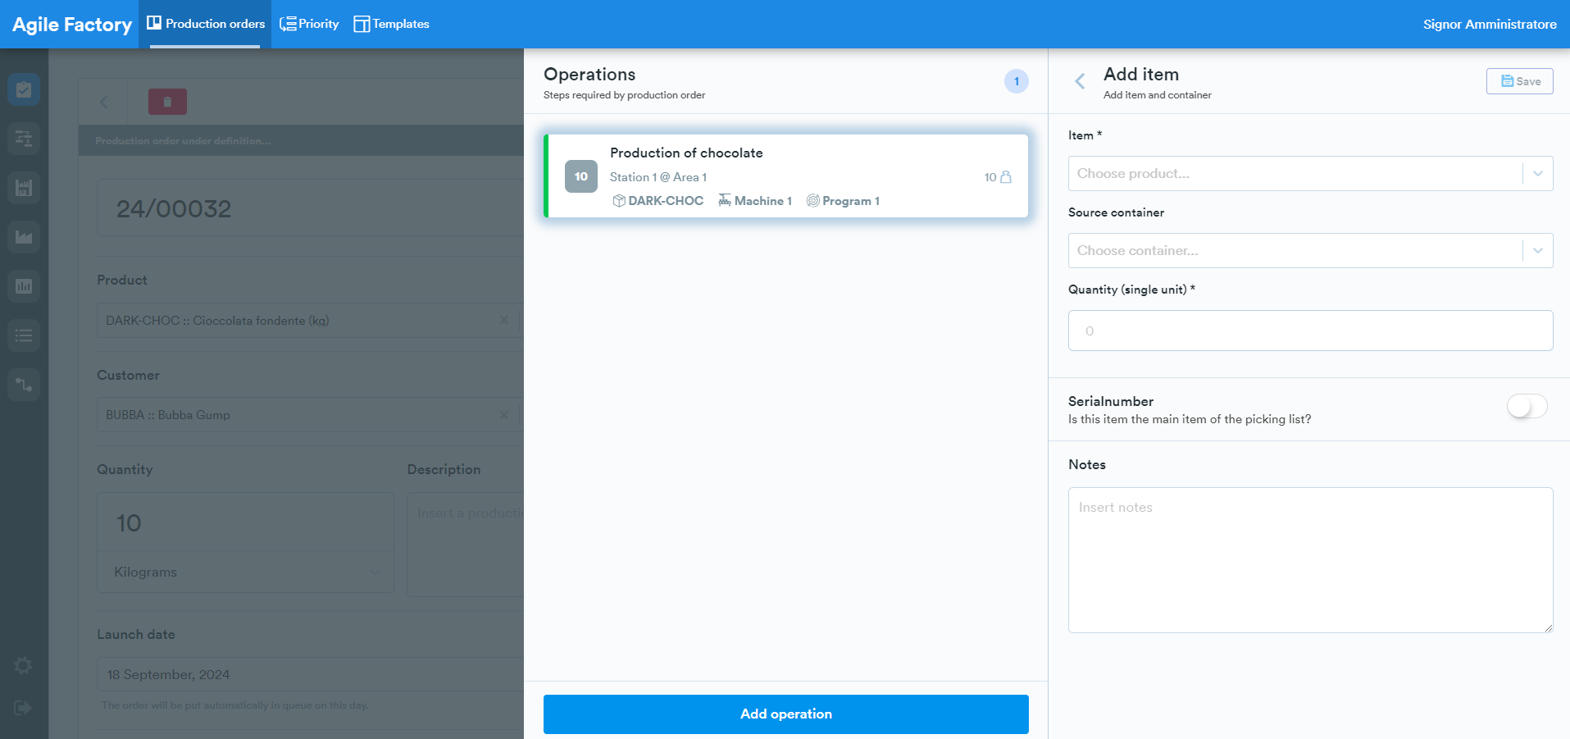Click the Insert notes text area
The image size is (1570, 739).
point(1310,560)
